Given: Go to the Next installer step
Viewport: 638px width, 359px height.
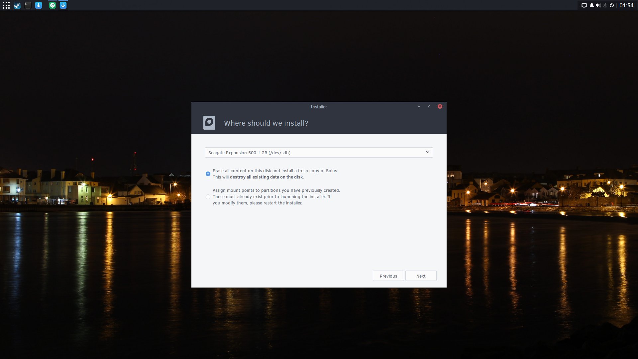Looking at the screenshot, I should pos(421,276).
